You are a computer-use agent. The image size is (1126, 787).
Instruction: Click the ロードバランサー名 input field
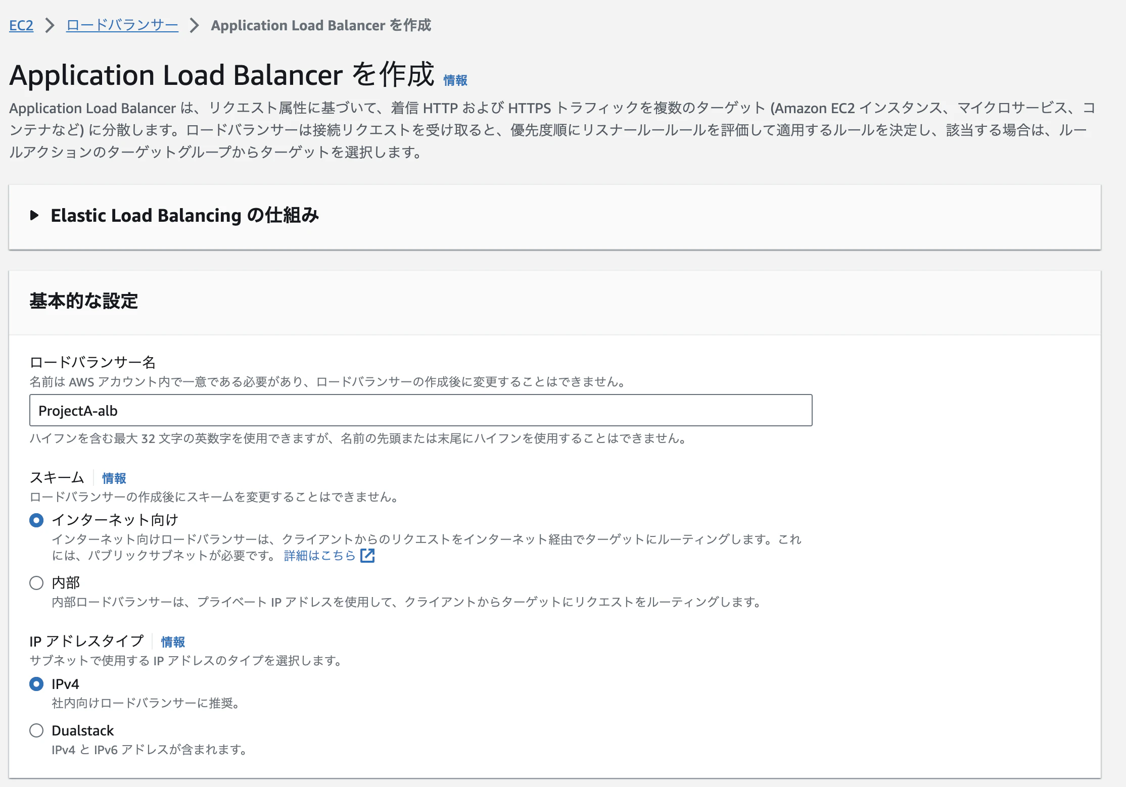coord(420,410)
